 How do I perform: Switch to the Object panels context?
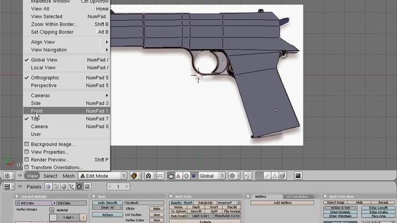click(x=72, y=186)
